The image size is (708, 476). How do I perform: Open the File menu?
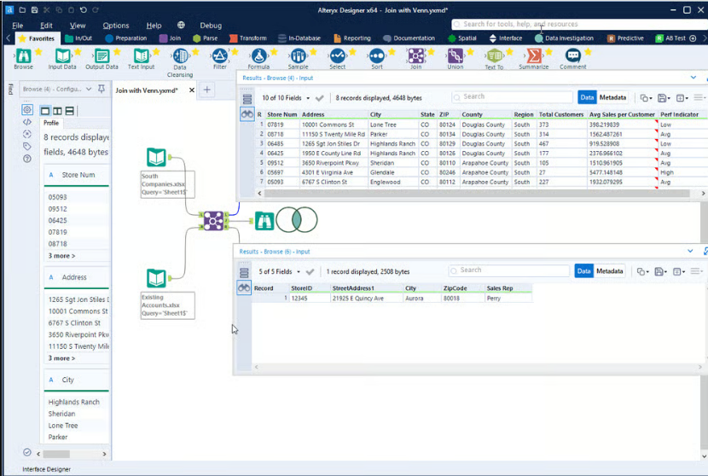click(x=18, y=26)
